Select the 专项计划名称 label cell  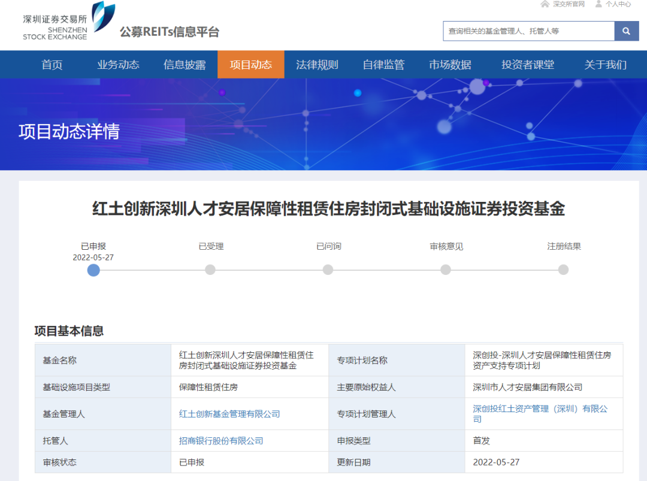tap(397, 360)
